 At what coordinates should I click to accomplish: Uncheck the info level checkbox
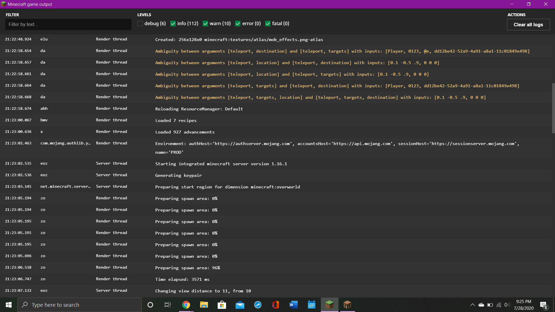pyautogui.click(x=173, y=24)
